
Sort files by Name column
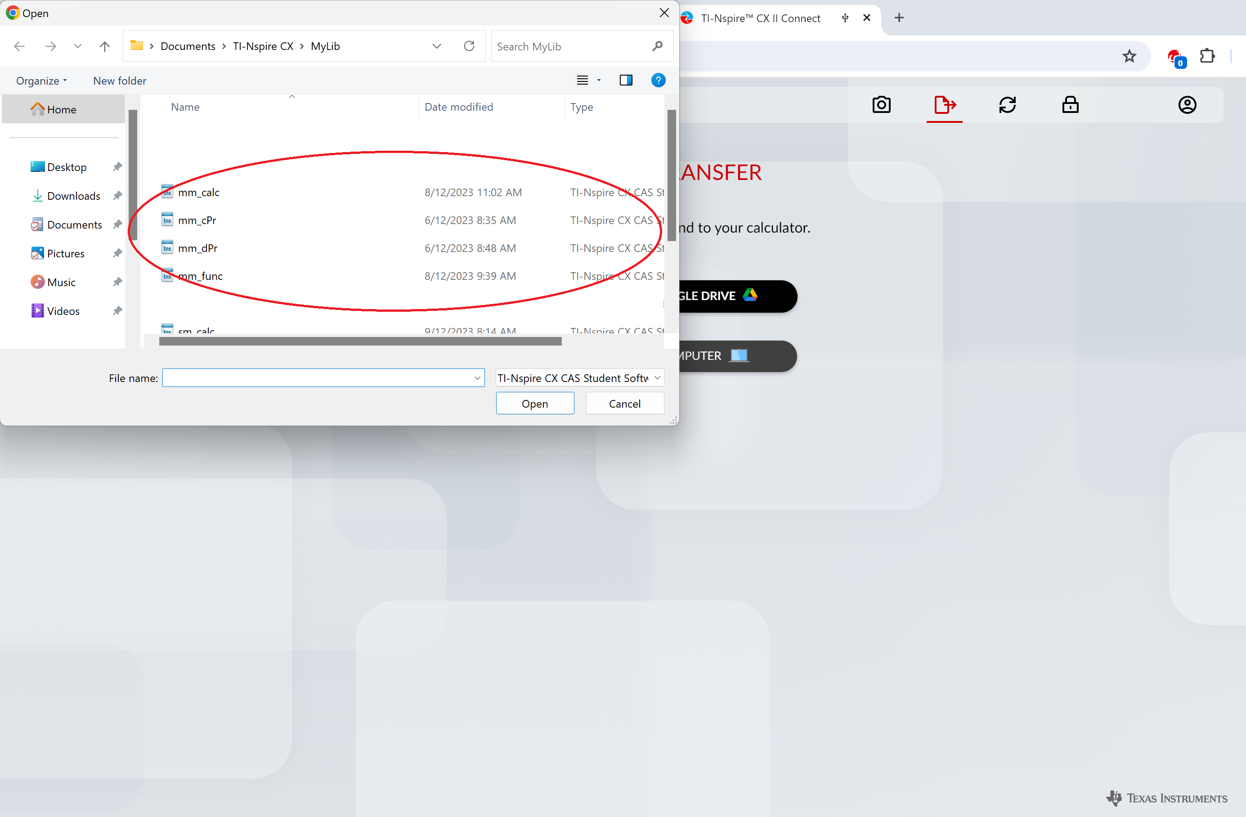click(185, 107)
